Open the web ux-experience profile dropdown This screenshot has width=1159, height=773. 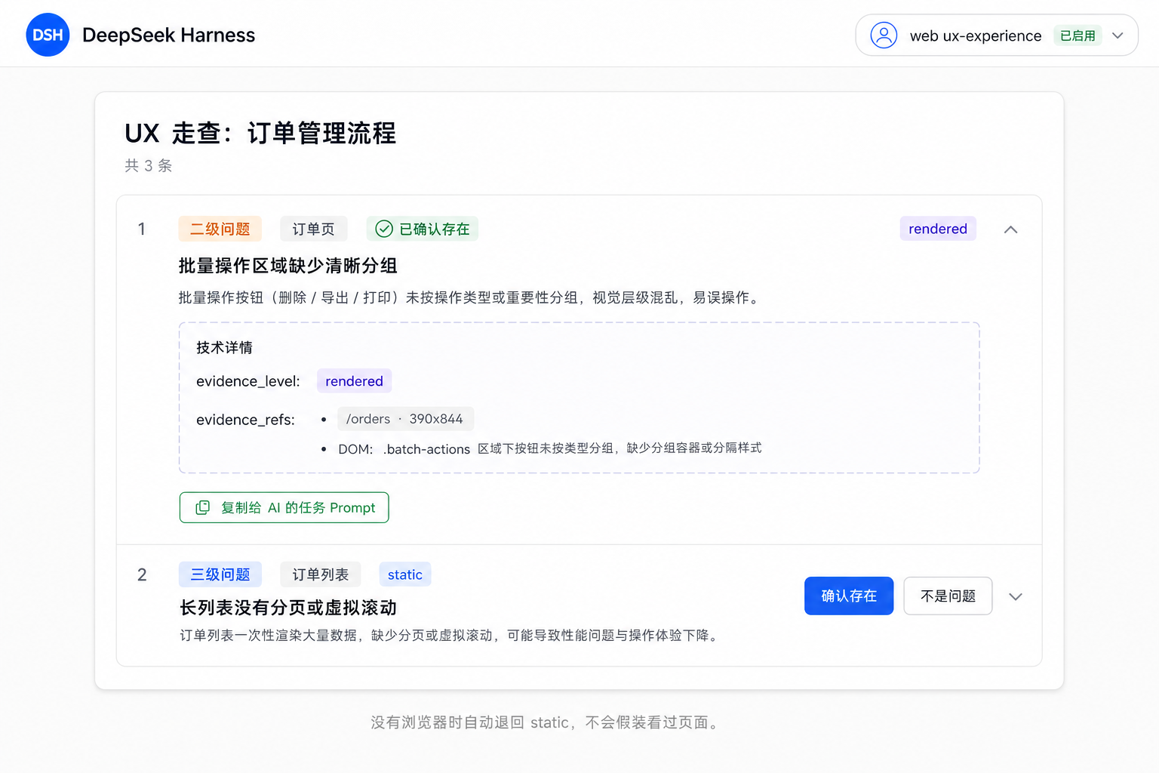[996, 35]
